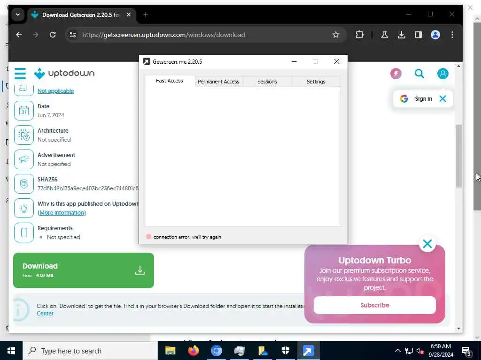Open the Center link in the info box
481x360 pixels.
coord(45,314)
